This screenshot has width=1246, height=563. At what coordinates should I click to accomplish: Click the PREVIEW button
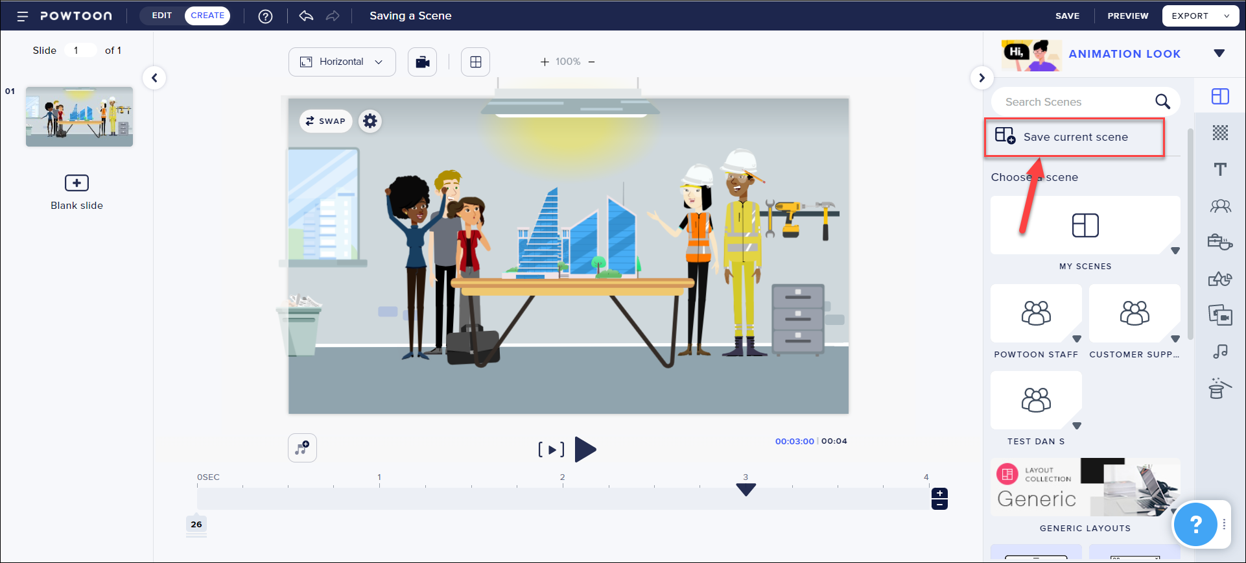[1128, 16]
